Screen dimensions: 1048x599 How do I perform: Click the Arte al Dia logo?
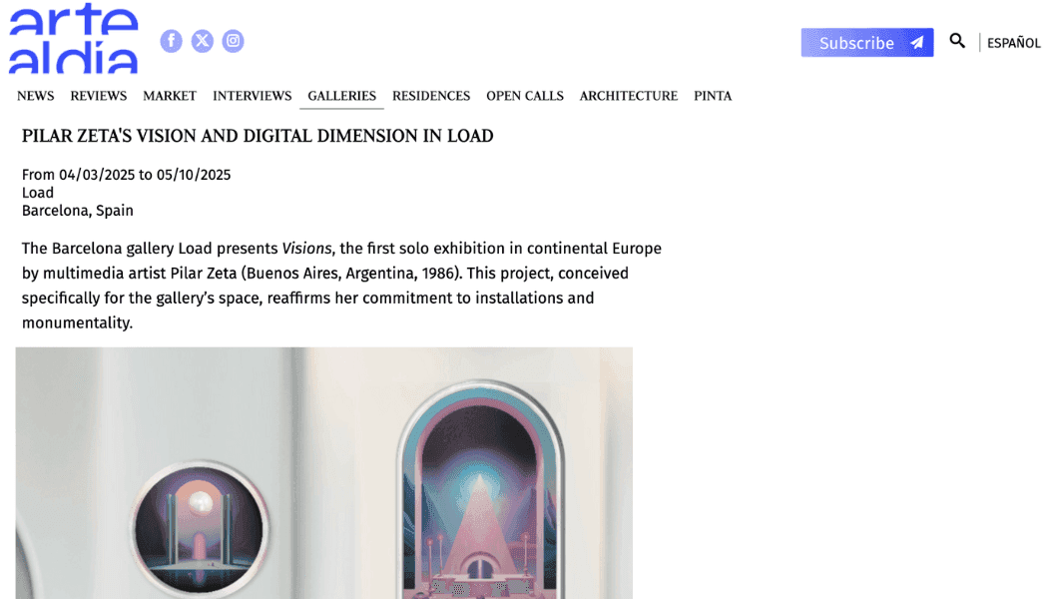coord(73,39)
